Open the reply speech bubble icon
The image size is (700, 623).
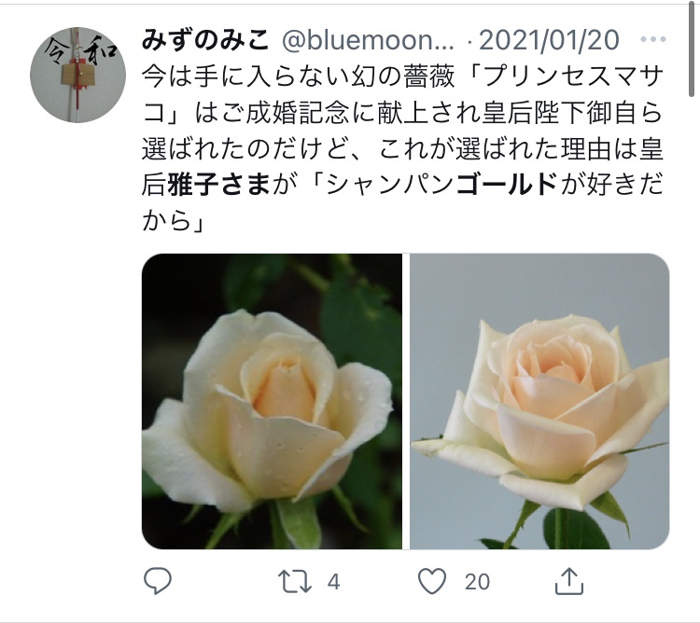coord(158,581)
